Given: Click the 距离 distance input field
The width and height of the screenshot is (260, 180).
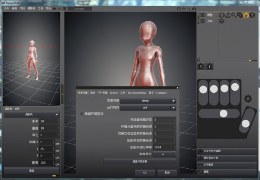Looking at the screenshot, I should pyautogui.click(x=43, y=163).
